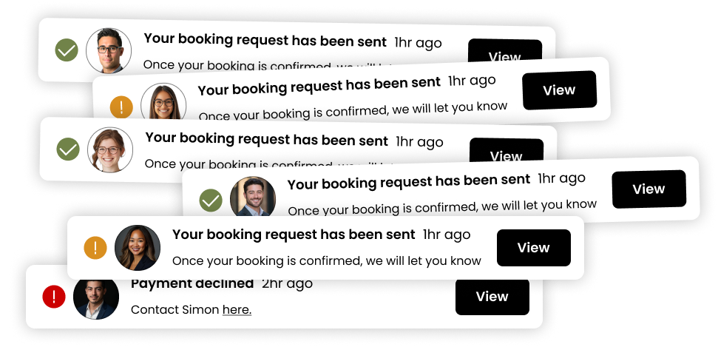Follow the "here." link to contact Simon
The image size is (718, 347).
click(x=237, y=310)
